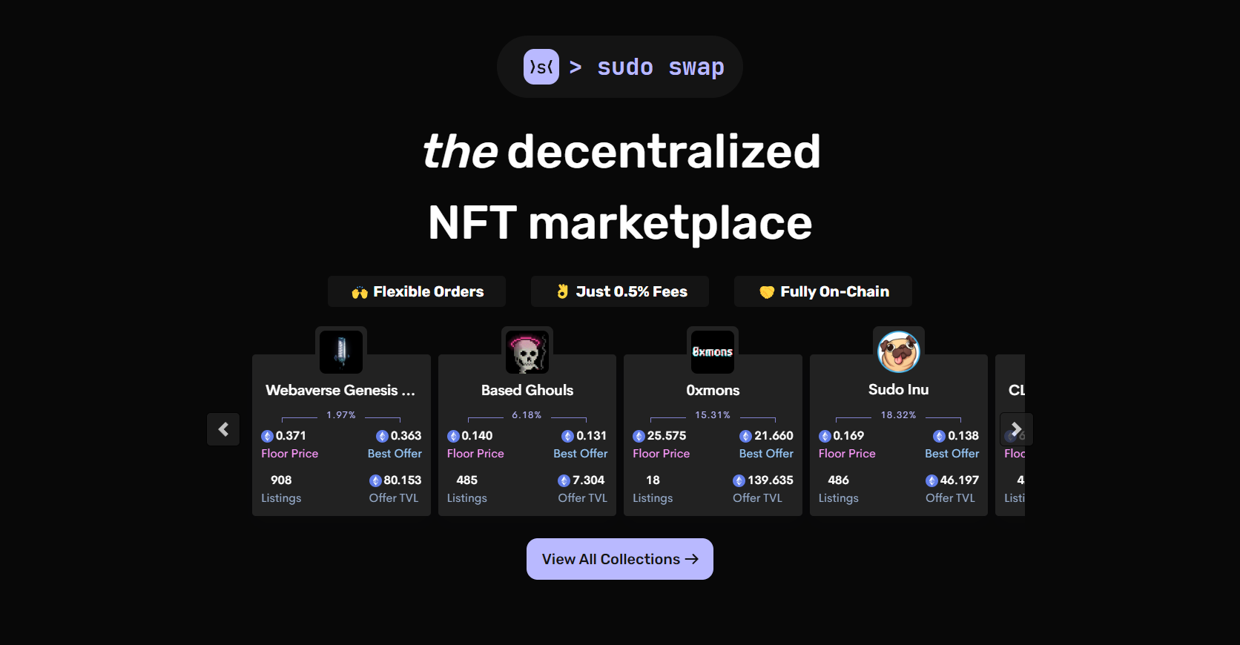
Task: Select the Flexible Orders badge
Action: click(417, 291)
